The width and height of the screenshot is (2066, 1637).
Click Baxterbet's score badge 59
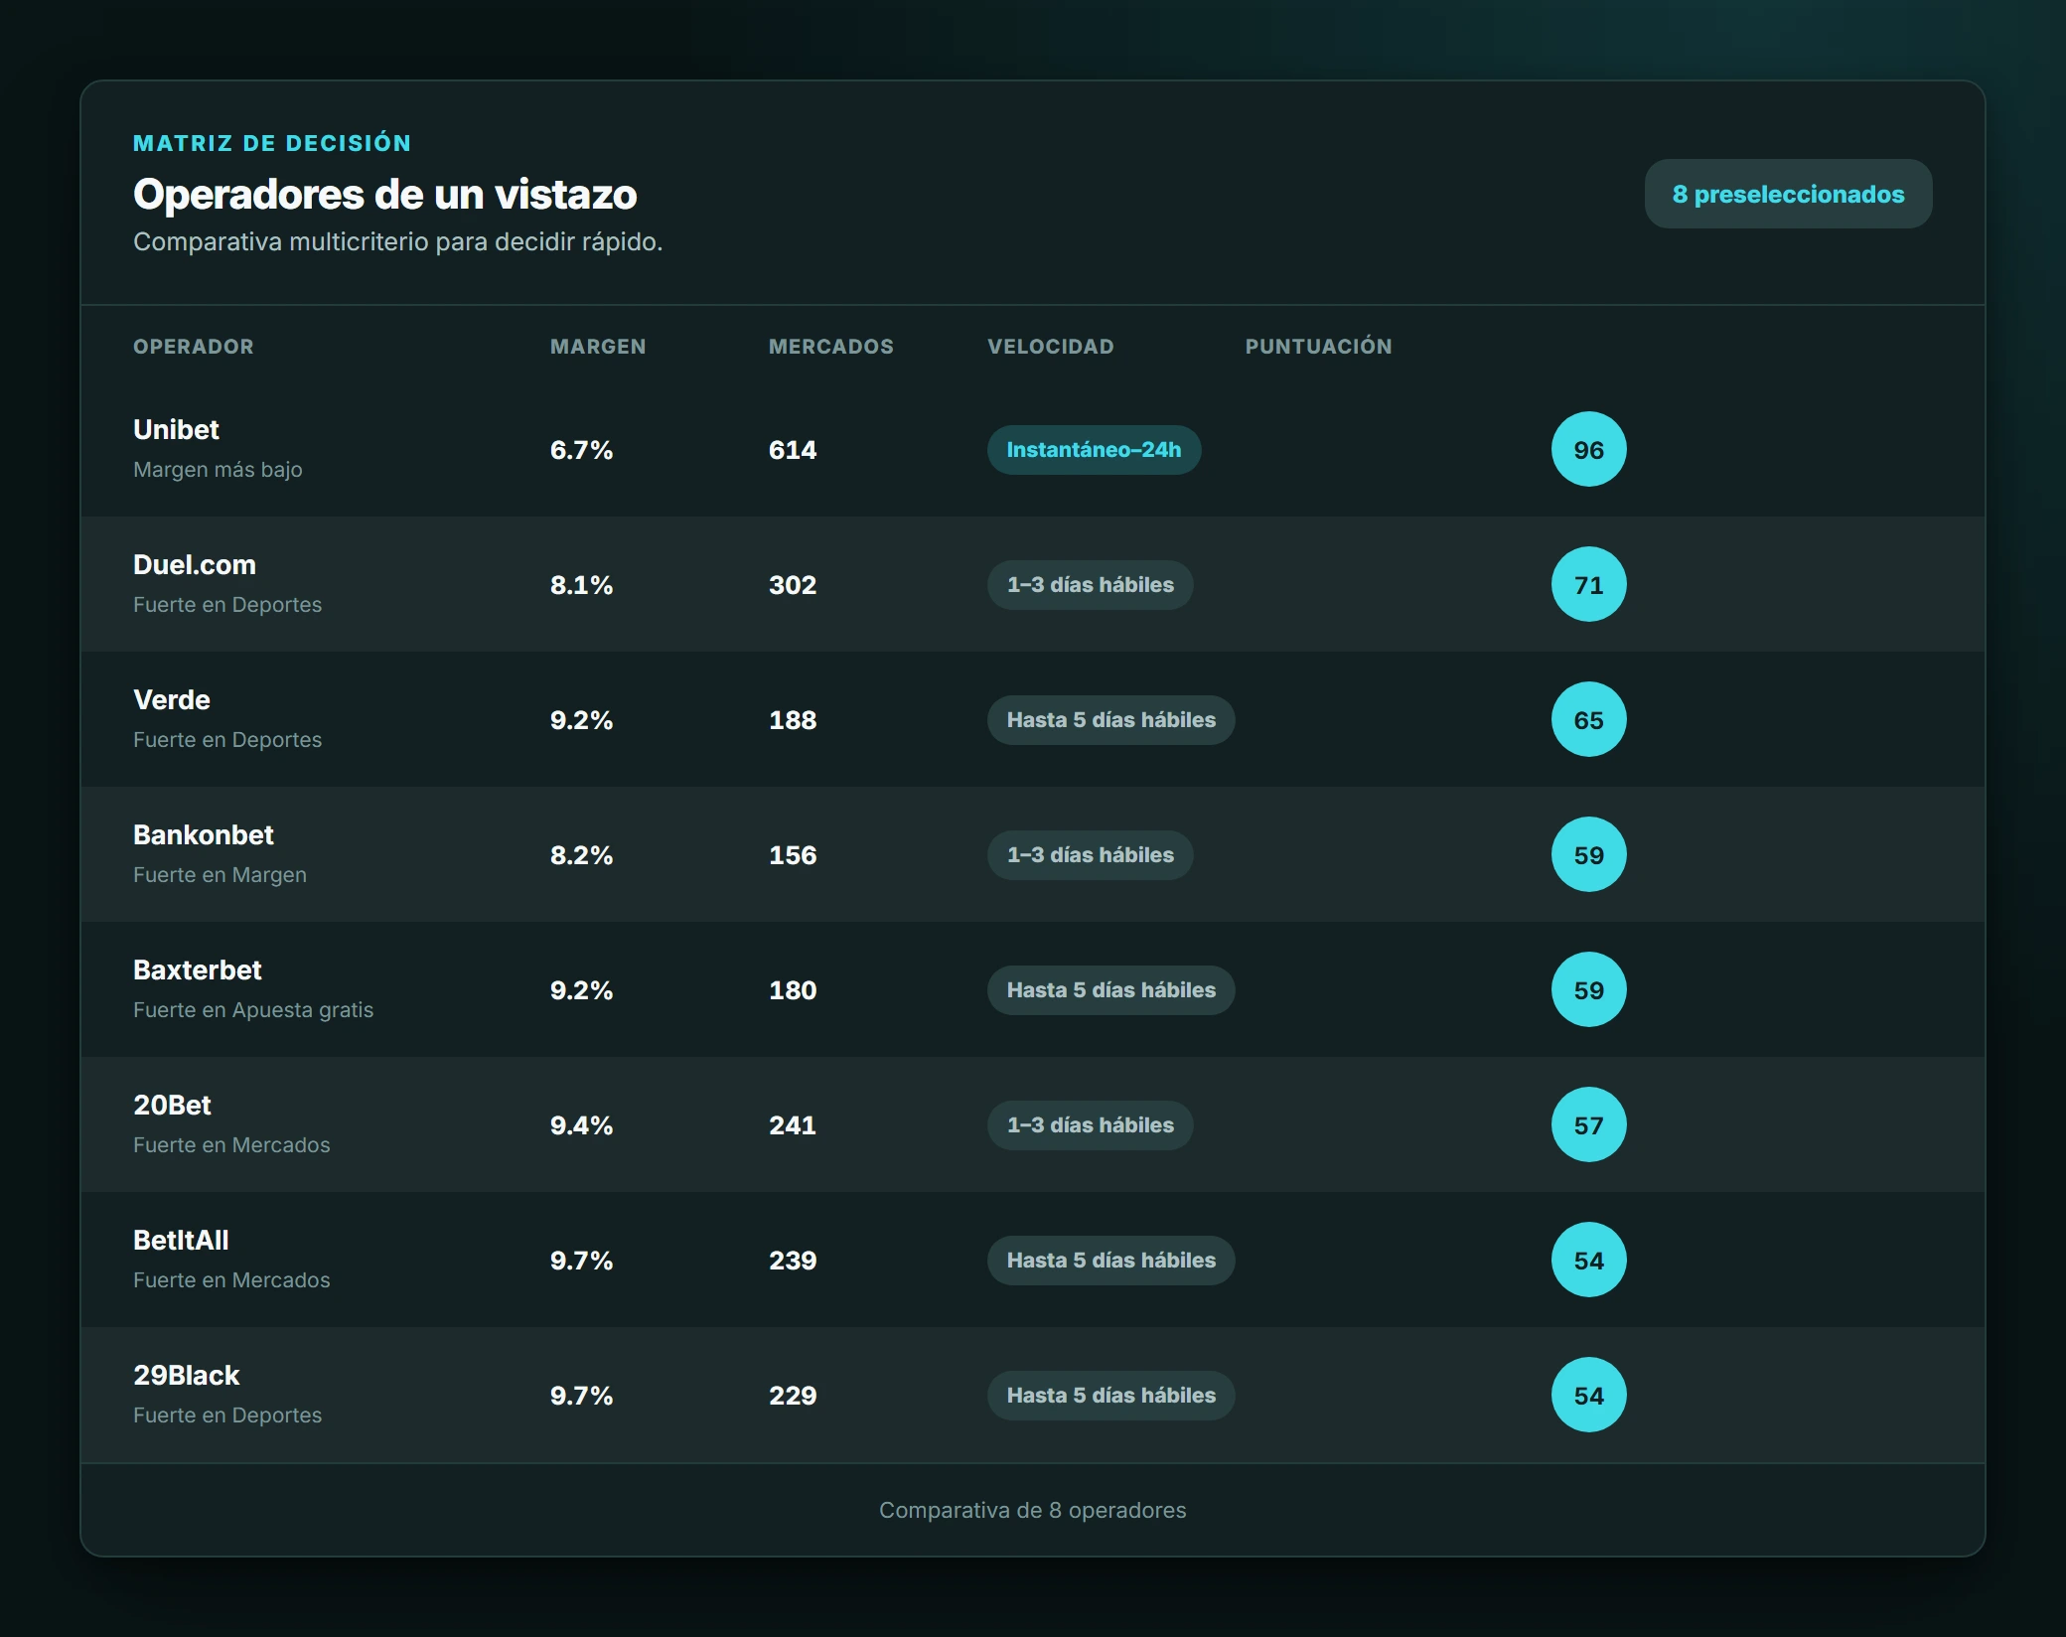coord(1588,989)
